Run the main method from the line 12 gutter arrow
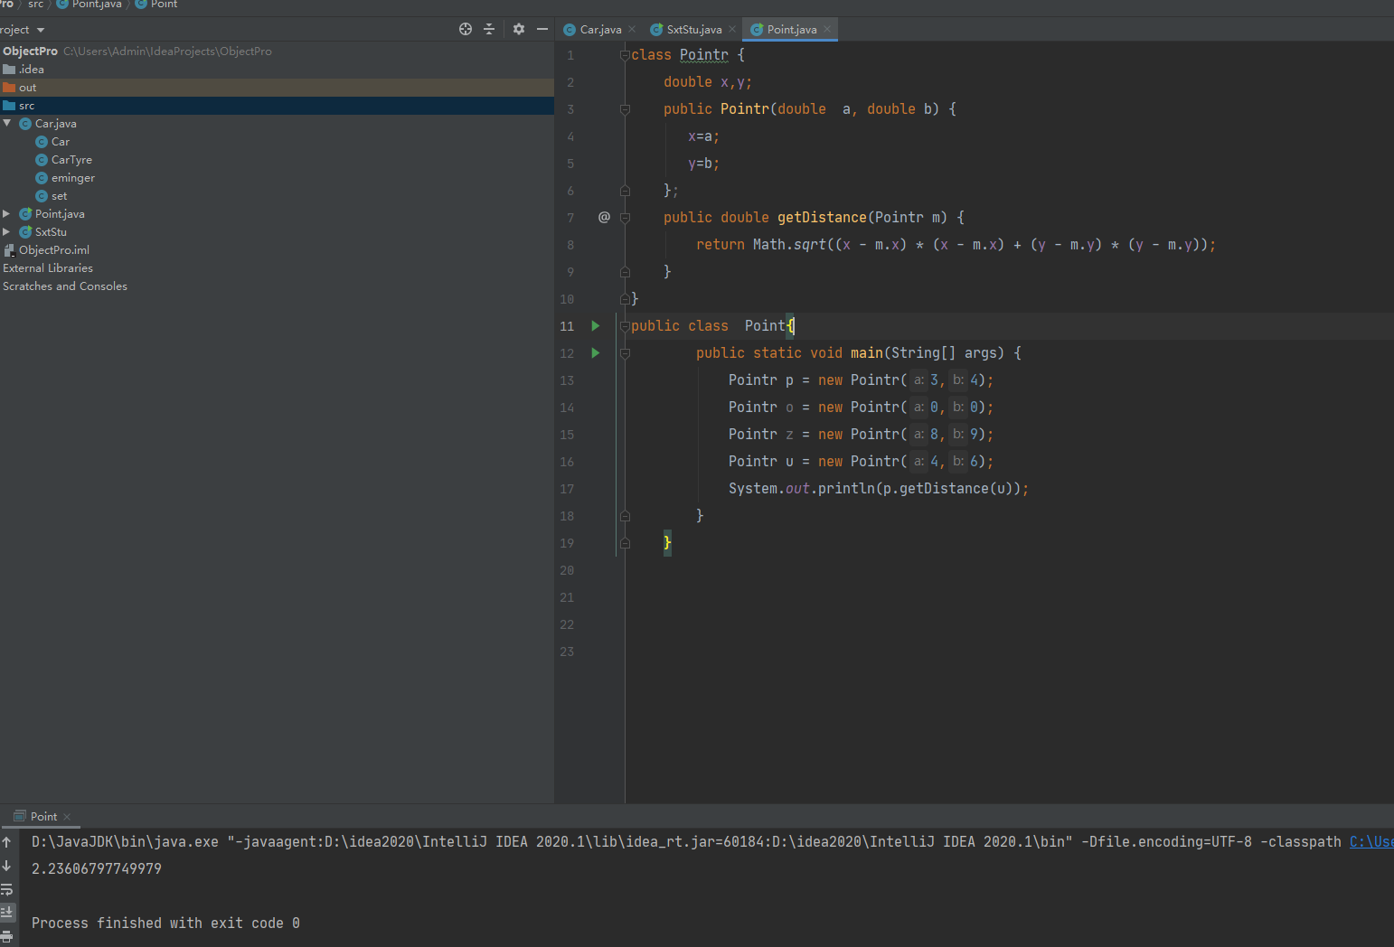Image resolution: width=1394 pixels, height=947 pixels. click(596, 352)
